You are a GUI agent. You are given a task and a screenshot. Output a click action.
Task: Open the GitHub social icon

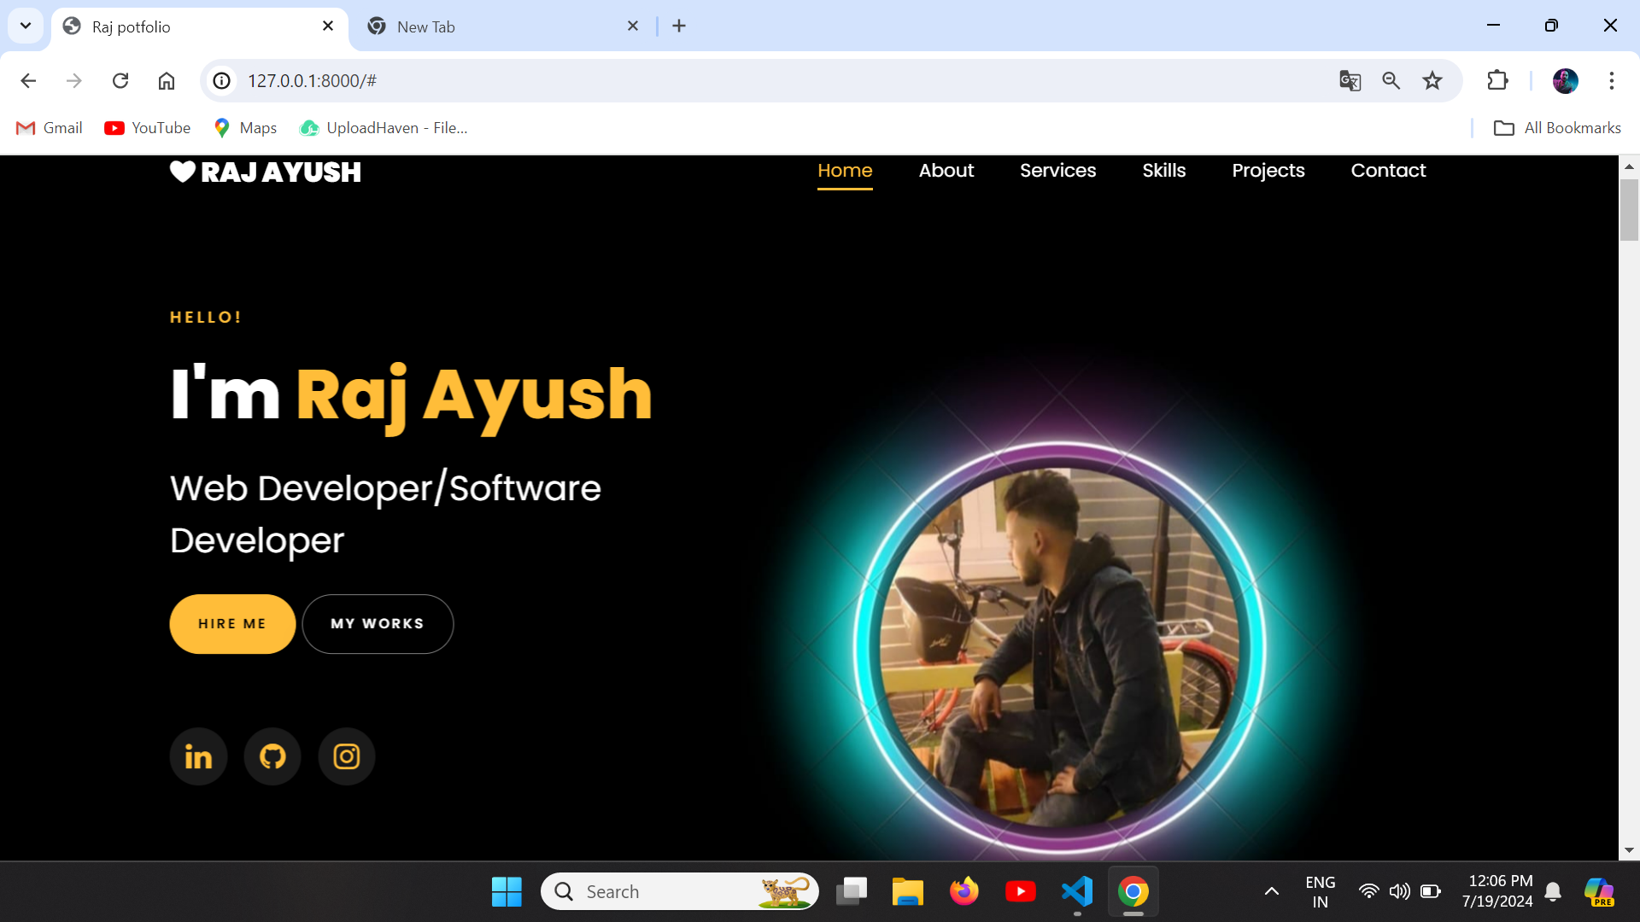(x=272, y=756)
